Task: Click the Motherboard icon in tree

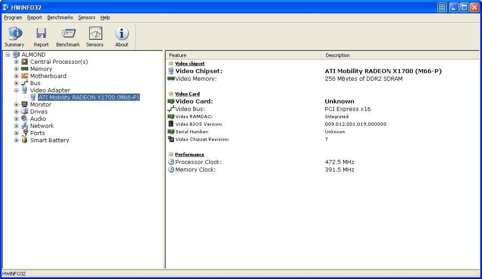Action: pos(25,76)
